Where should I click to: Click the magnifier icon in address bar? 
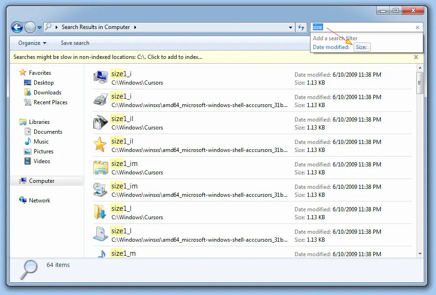[x=48, y=27]
